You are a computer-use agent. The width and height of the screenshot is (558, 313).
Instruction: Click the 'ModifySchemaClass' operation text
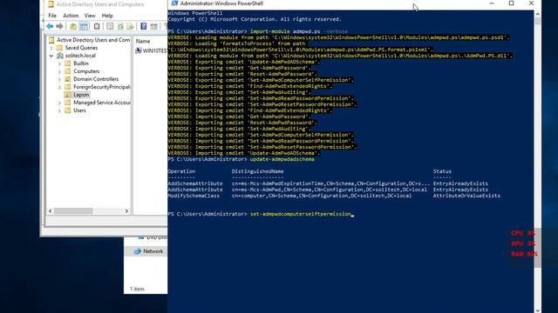pos(194,196)
